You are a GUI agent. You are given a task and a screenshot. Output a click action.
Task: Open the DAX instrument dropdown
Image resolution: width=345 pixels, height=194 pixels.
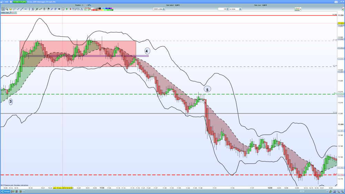4,2
